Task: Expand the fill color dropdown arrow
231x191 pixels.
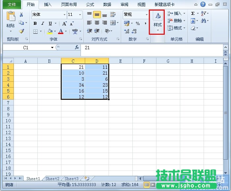Action: pyautogui.click(x=55, y=31)
